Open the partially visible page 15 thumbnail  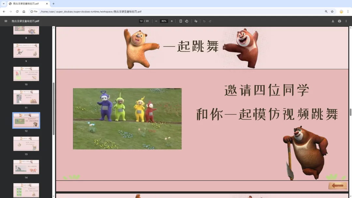[26, 191]
